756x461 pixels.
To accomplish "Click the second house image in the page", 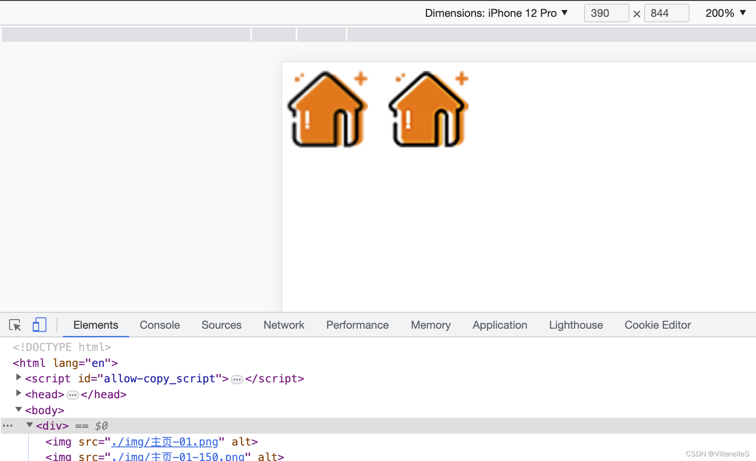I will (x=428, y=109).
